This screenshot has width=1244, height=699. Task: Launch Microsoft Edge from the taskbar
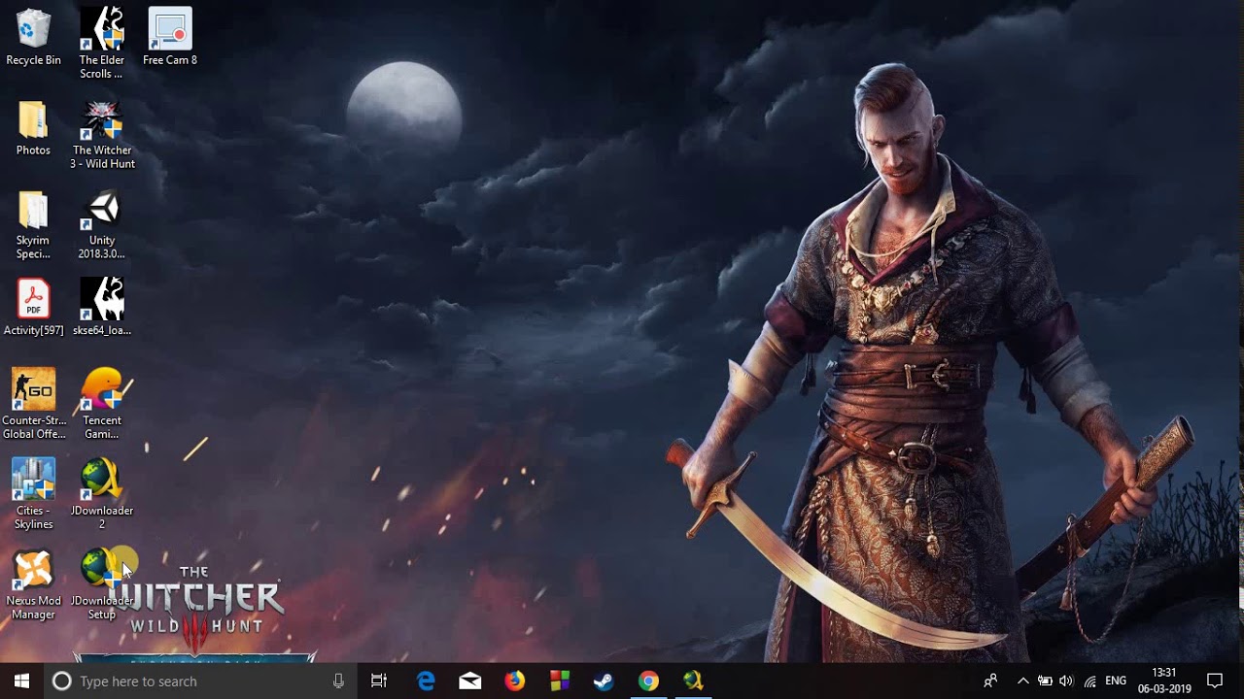pos(426,681)
